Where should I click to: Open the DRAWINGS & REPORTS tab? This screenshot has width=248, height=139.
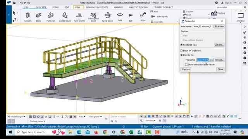97,7
